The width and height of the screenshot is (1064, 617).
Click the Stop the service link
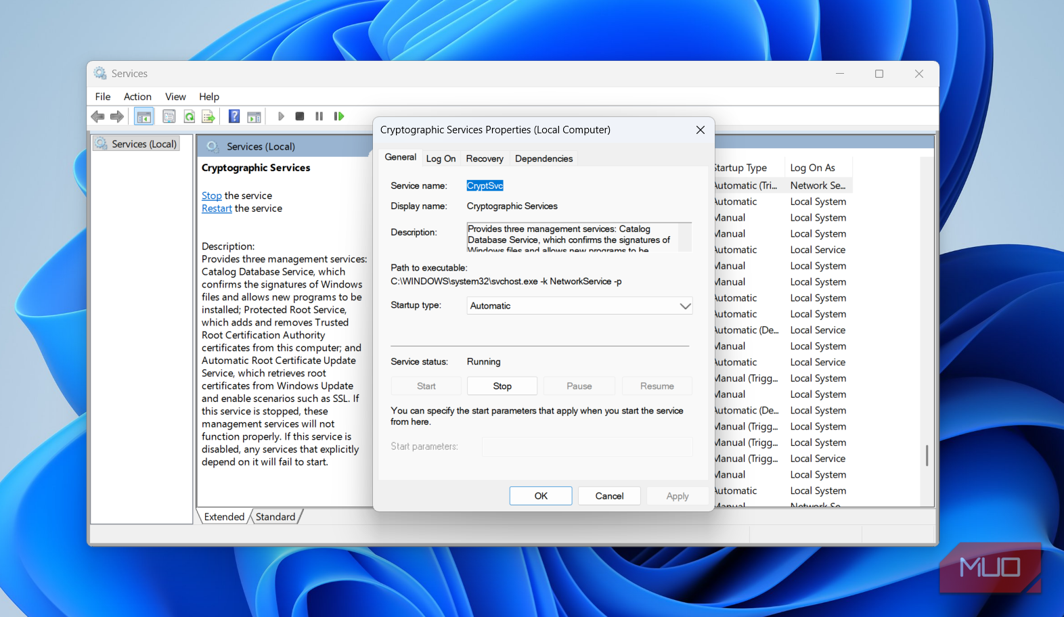(211, 196)
